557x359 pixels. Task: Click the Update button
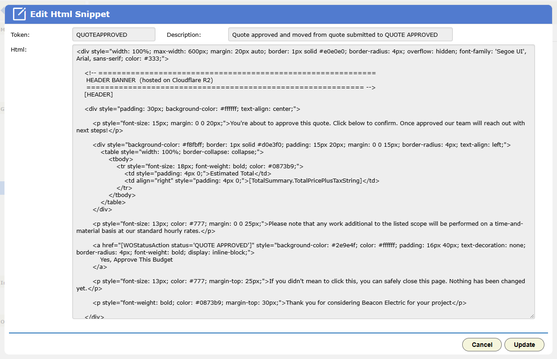(x=524, y=345)
